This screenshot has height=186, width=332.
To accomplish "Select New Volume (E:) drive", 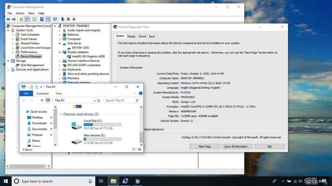I will point(96,139).
